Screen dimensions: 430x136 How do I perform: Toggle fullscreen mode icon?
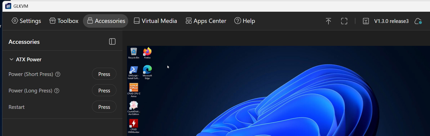pos(344,21)
